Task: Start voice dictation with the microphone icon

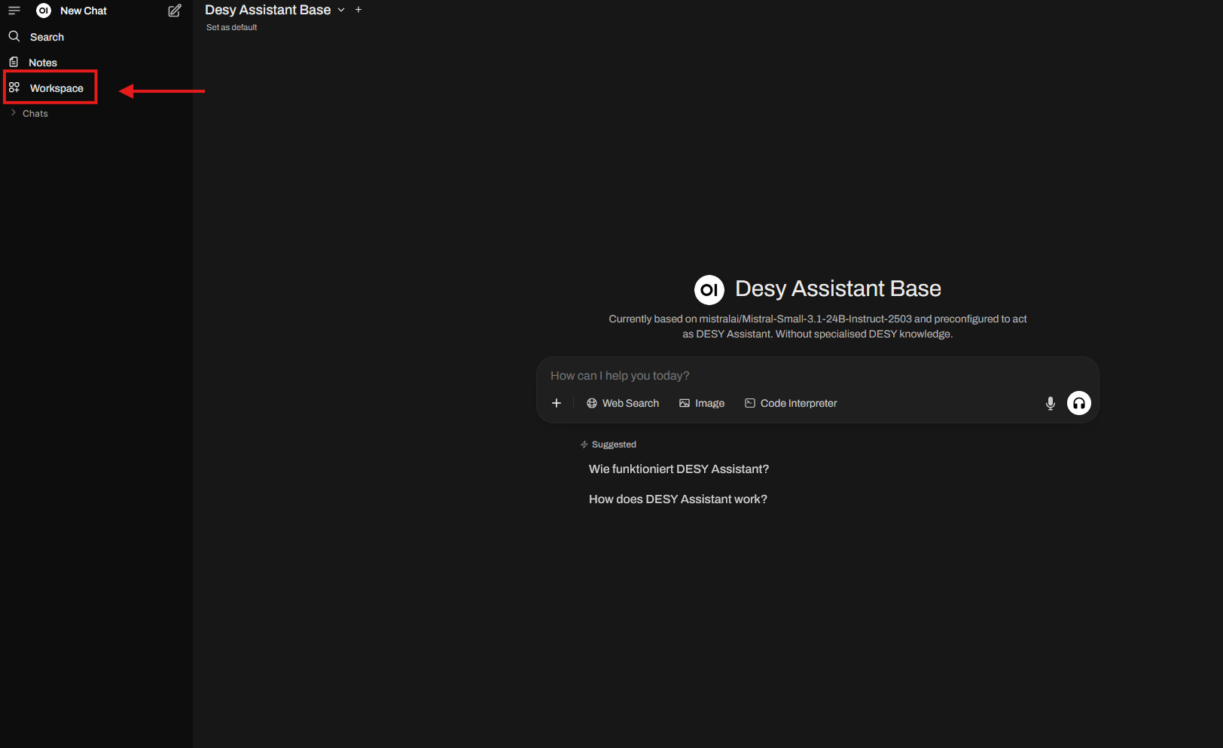Action: 1051,404
